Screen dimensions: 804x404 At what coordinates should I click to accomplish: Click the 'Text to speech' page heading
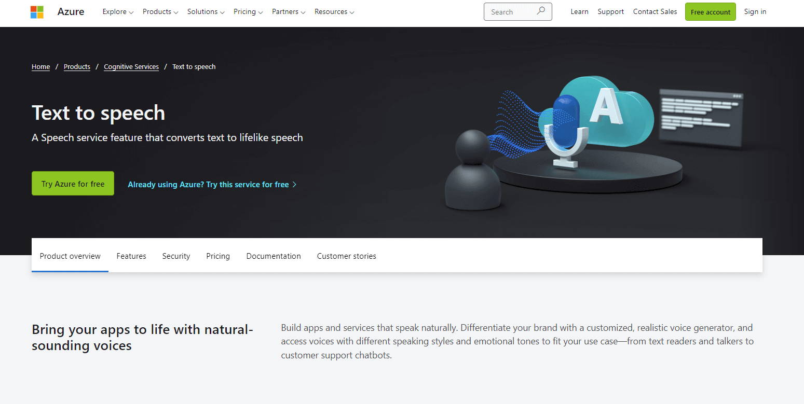click(x=99, y=113)
